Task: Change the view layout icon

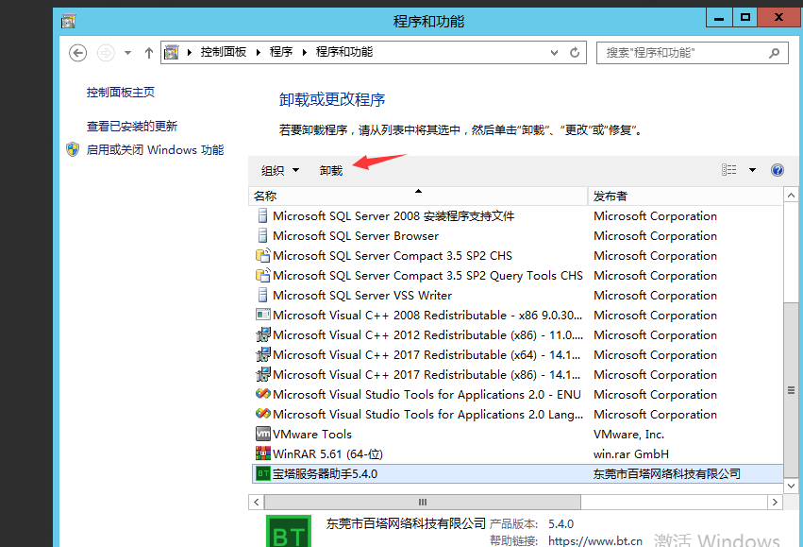Action: pos(729,170)
